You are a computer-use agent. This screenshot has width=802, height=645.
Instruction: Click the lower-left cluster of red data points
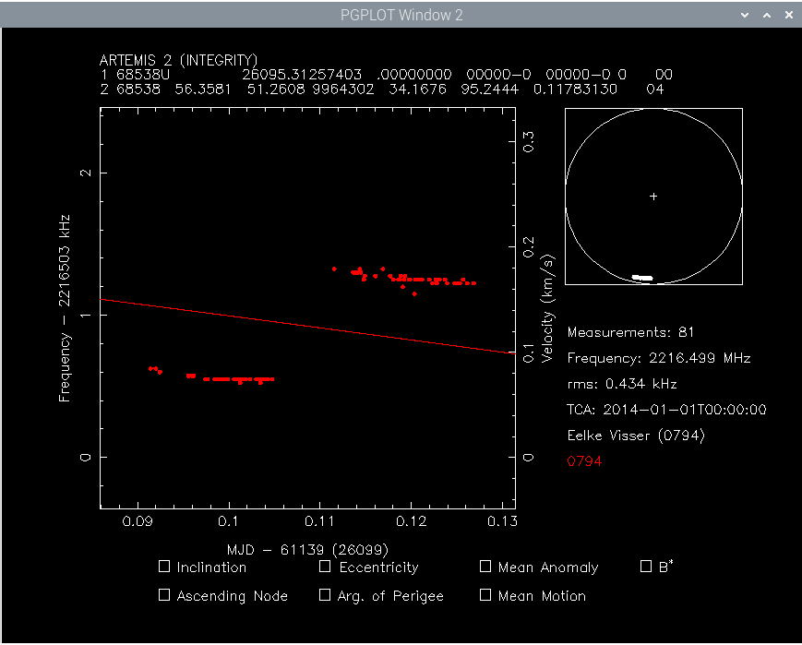pos(211,376)
